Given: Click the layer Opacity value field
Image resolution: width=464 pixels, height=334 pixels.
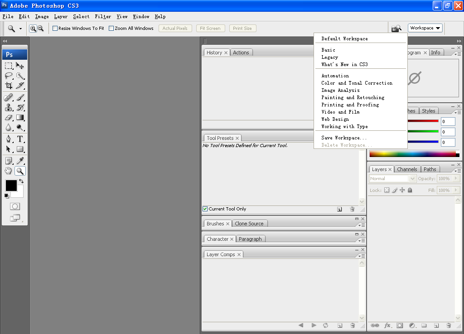Looking at the screenshot, I should [445, 178].
